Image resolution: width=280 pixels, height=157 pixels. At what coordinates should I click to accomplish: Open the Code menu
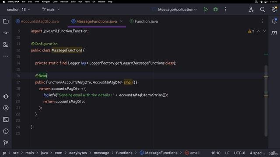(x=55, y=2)
